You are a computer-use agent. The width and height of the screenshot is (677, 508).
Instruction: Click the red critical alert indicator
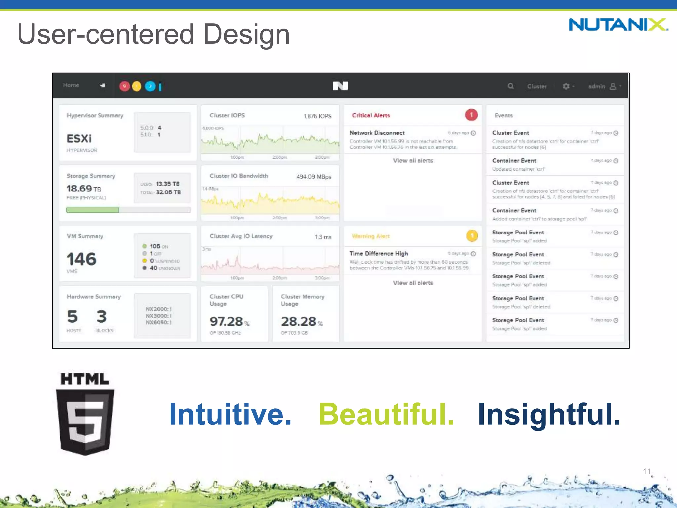coord(124,86)
